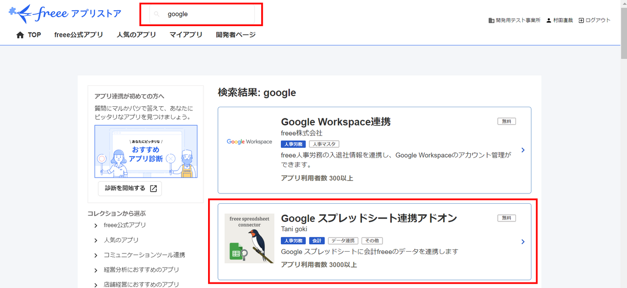
Task: Expand the 経営分析におすすめのアプリ chevron
Action: click(x=96, y=270)
